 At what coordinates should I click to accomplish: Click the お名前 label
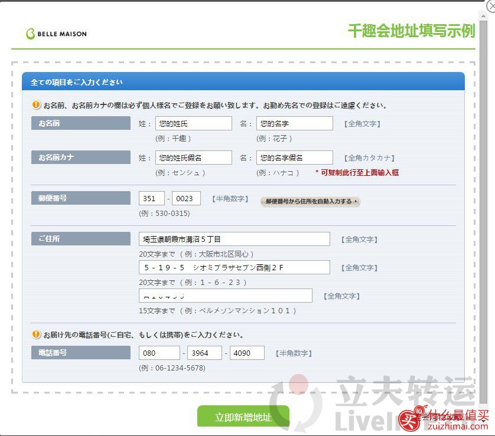coord(81,123)
